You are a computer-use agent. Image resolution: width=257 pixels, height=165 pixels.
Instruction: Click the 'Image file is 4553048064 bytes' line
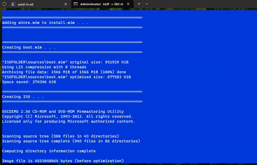tap(63, 161)
